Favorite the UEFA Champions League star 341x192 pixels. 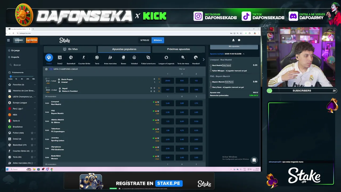[46, 69]
